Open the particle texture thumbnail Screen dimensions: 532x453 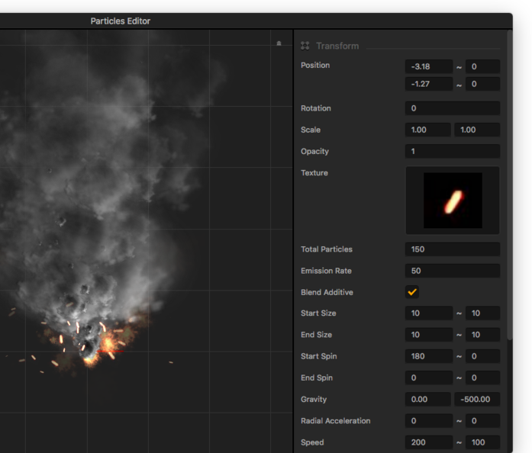[453, 201]
